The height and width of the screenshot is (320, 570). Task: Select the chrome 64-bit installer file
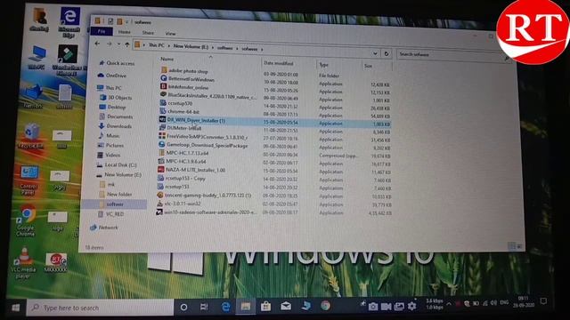[x=180, y=112]
